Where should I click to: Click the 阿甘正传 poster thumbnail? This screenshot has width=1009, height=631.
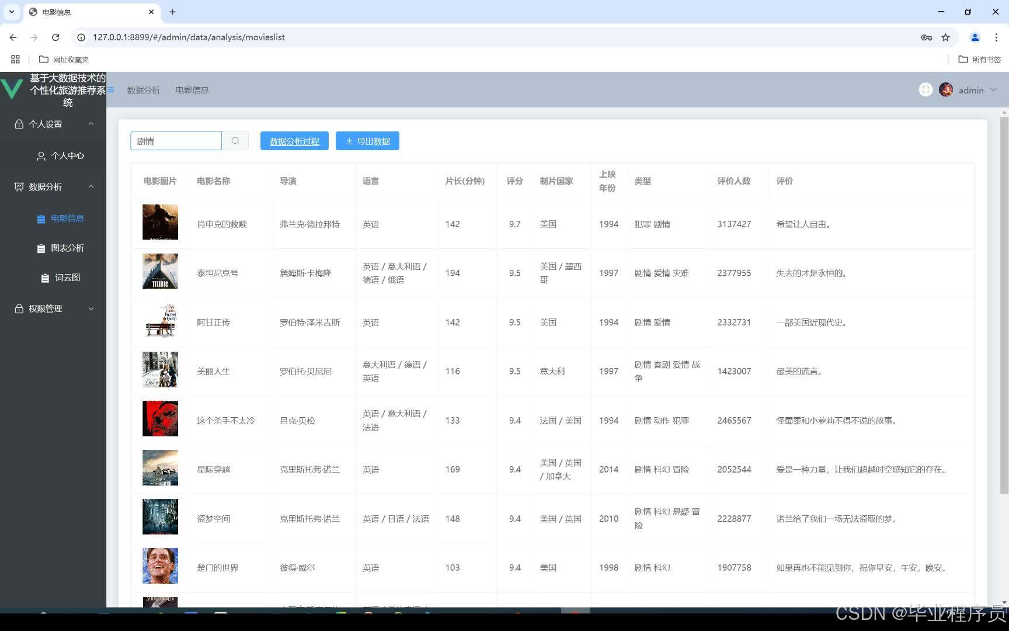[x=160, y=320]
